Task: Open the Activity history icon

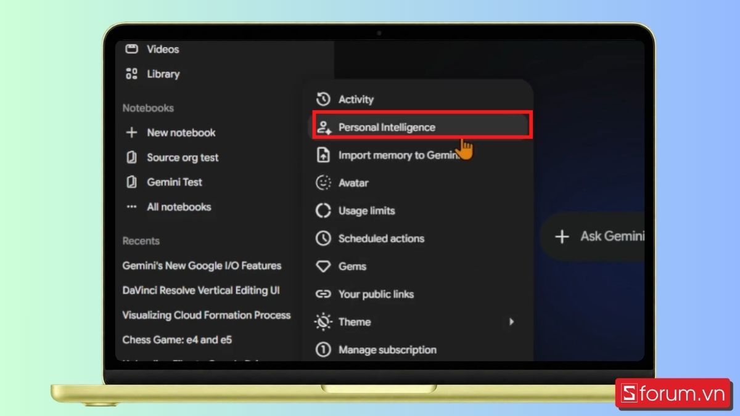Action: [323, 99]
